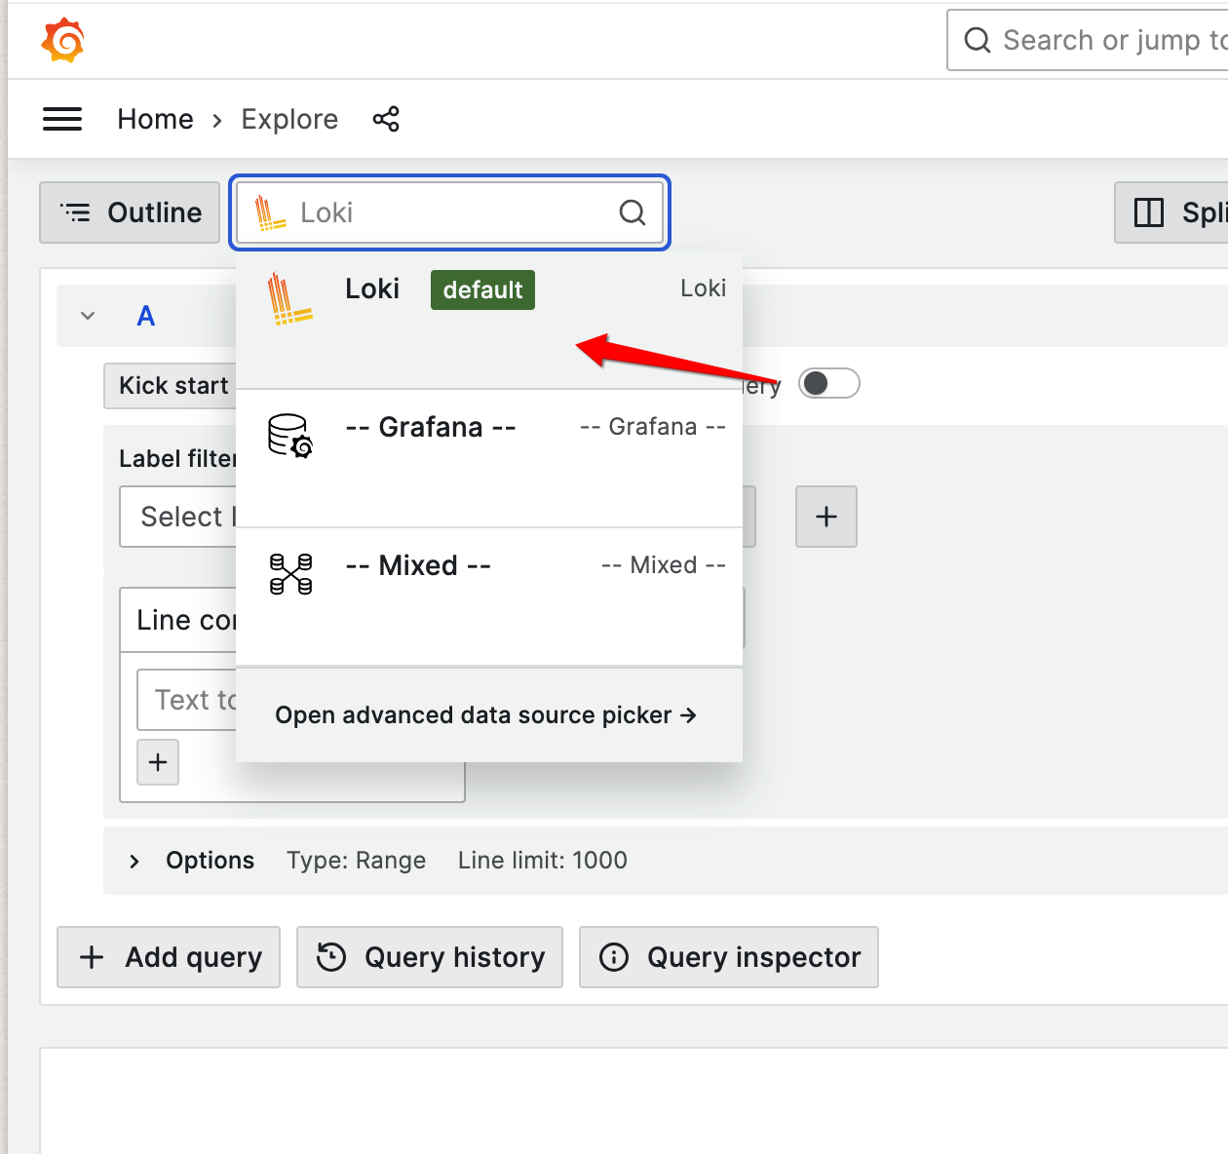
Task: Click plus button beside label filter
Action: tap(826, 517)
